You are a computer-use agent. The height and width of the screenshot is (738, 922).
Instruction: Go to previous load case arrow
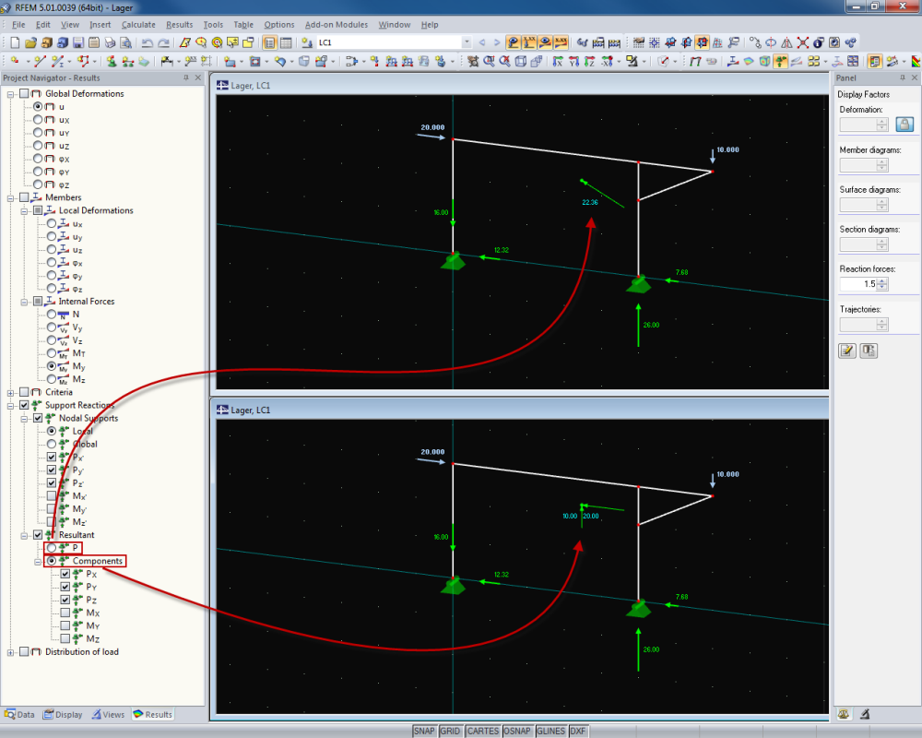(x=482, y=42)
